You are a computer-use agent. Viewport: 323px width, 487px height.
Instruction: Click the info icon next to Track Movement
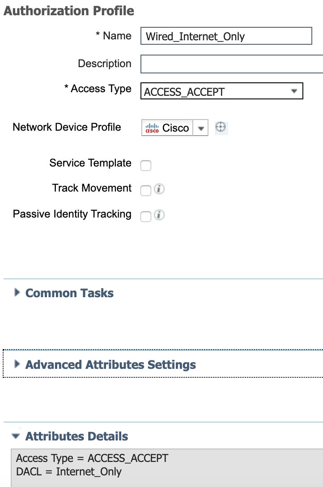point(159,189)
